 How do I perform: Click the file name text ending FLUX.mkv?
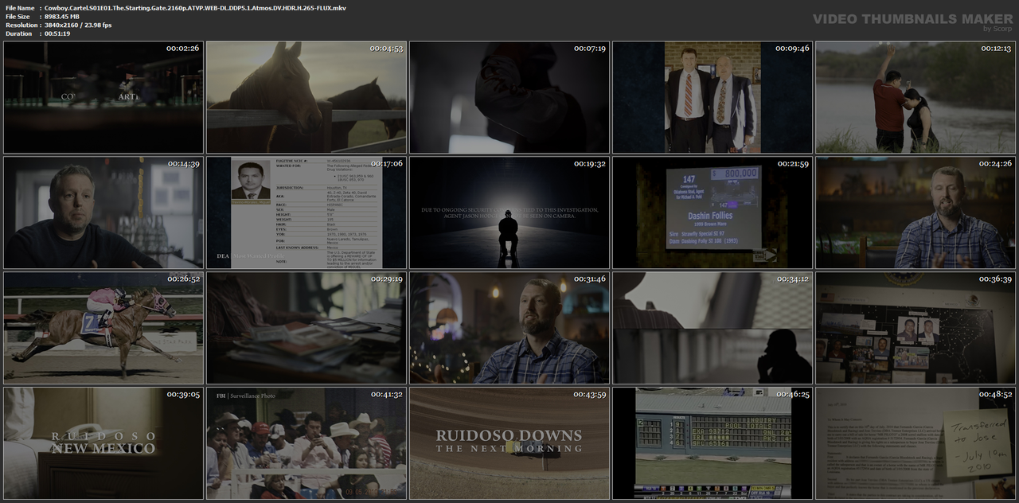pos(195,8)
